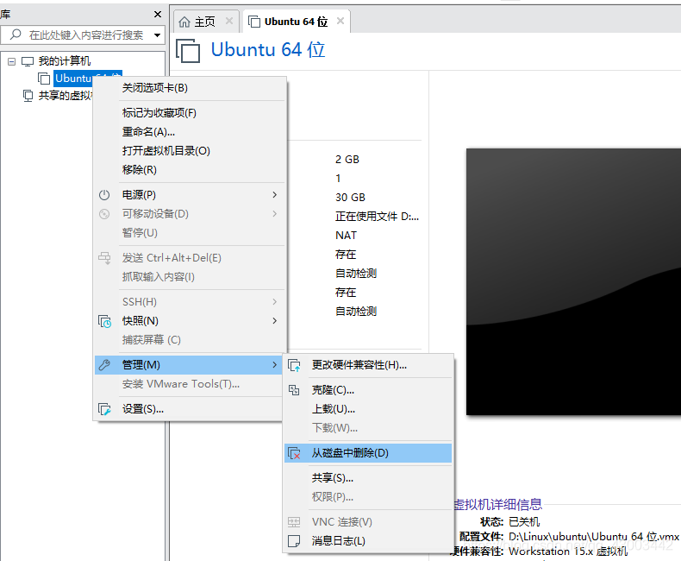Viewport: 681px width, 561px height.
Task: Choose 移除(R) from context menu
Action: 190,170
